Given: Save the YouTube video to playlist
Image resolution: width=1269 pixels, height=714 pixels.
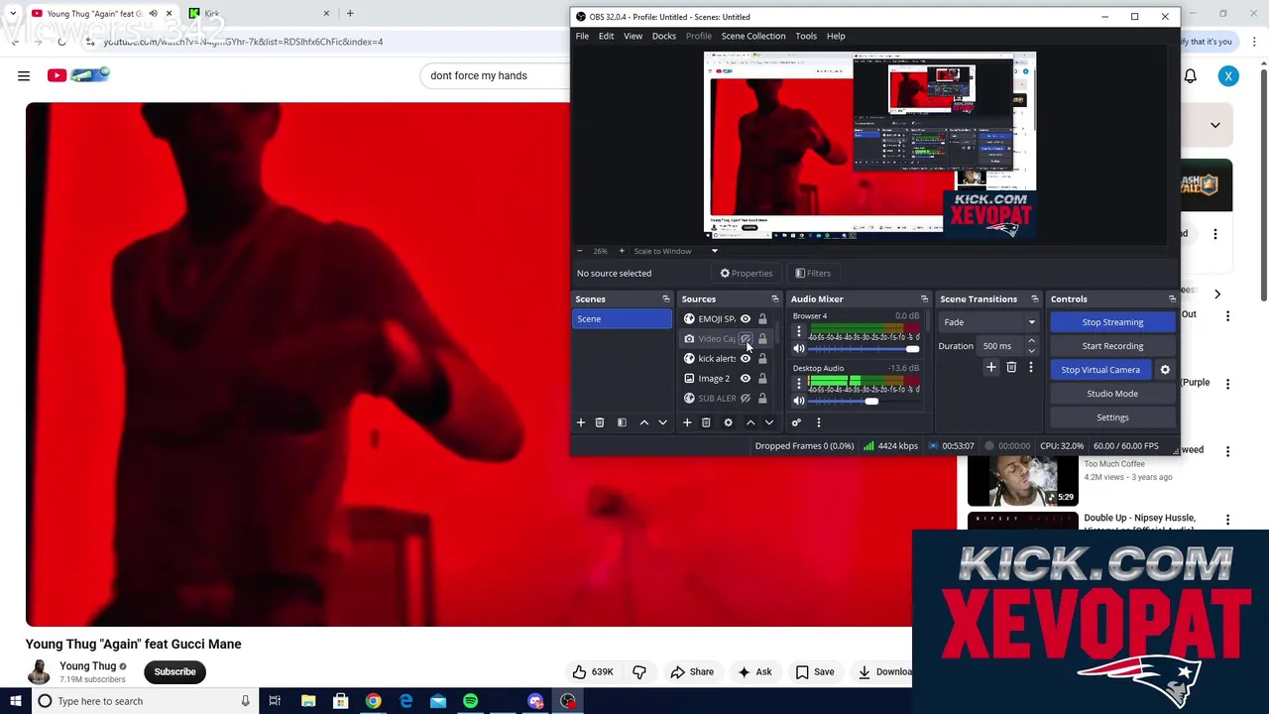Looking at the screenshot, I should pos(815,672).
